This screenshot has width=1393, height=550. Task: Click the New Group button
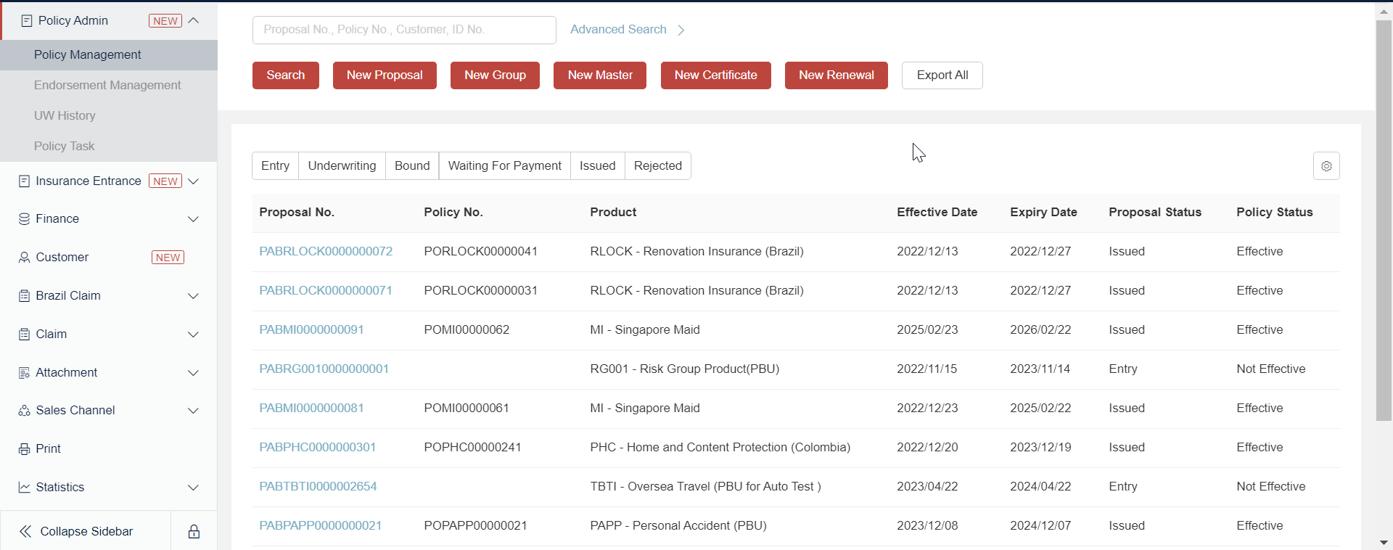(495, 75)
